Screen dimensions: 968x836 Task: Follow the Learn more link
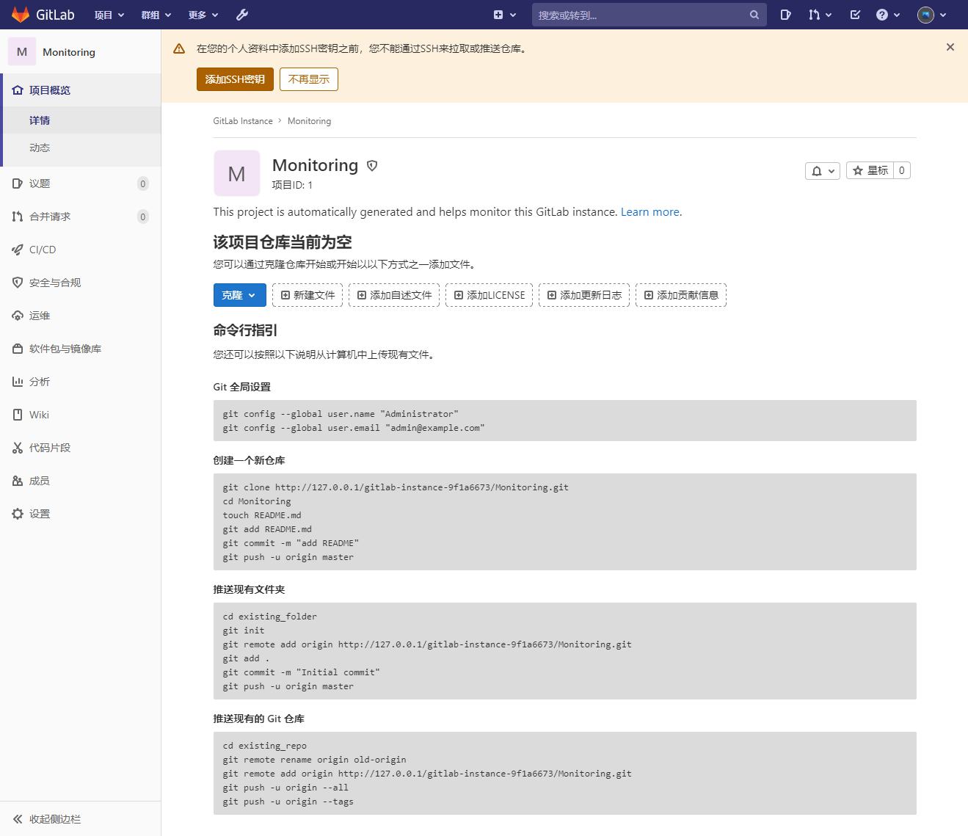pyautogui.click(x=650, y=212)
